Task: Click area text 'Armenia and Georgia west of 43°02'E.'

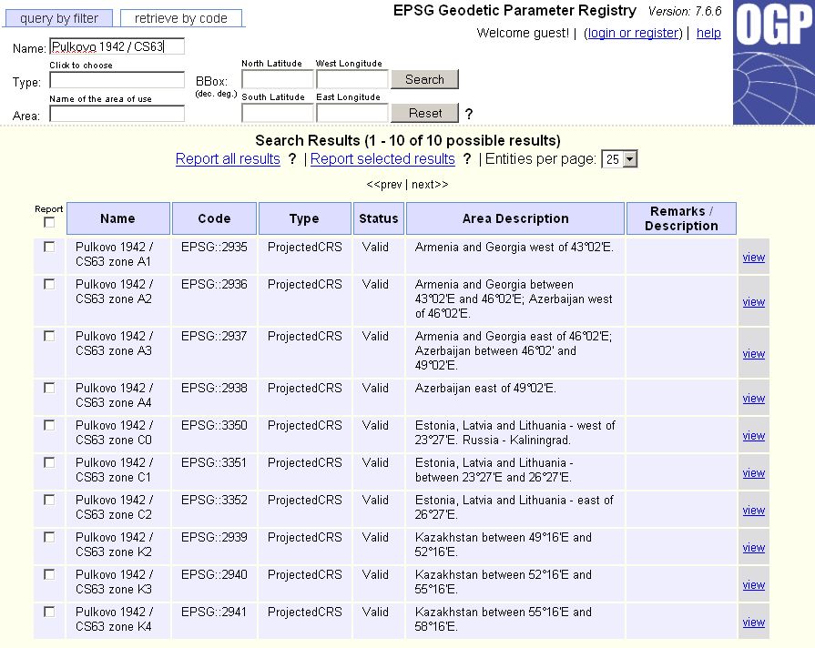Action: (x=514, y=248)
